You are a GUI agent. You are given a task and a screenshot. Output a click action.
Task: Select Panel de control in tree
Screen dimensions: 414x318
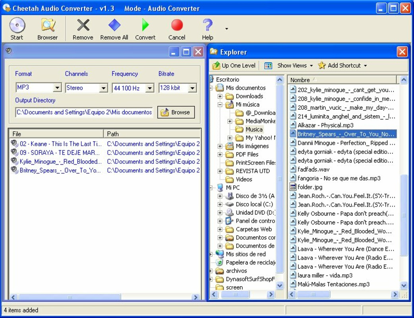tap(255, 221)
